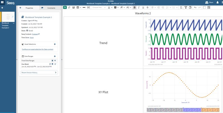This screenshot has width=223, height=113.
Task: Click the XY Plot text cell
Action: [103, 92]
